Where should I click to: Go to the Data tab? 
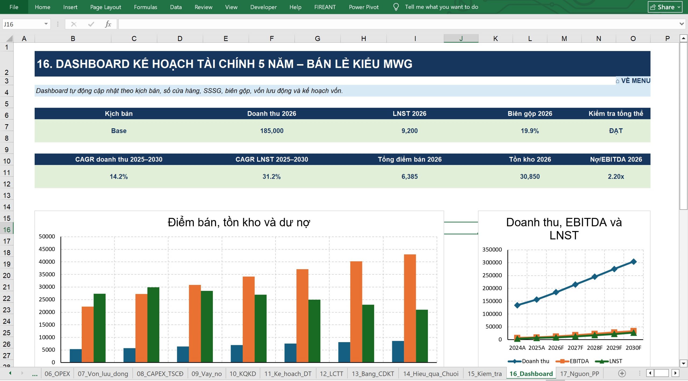click(176, 7)
